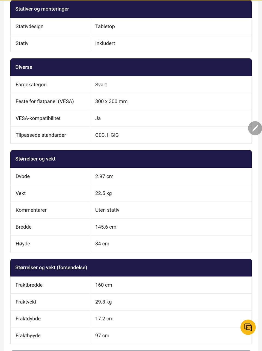
Task: Click the 300 x 300 mm VESA value
Action: (111, 101)
